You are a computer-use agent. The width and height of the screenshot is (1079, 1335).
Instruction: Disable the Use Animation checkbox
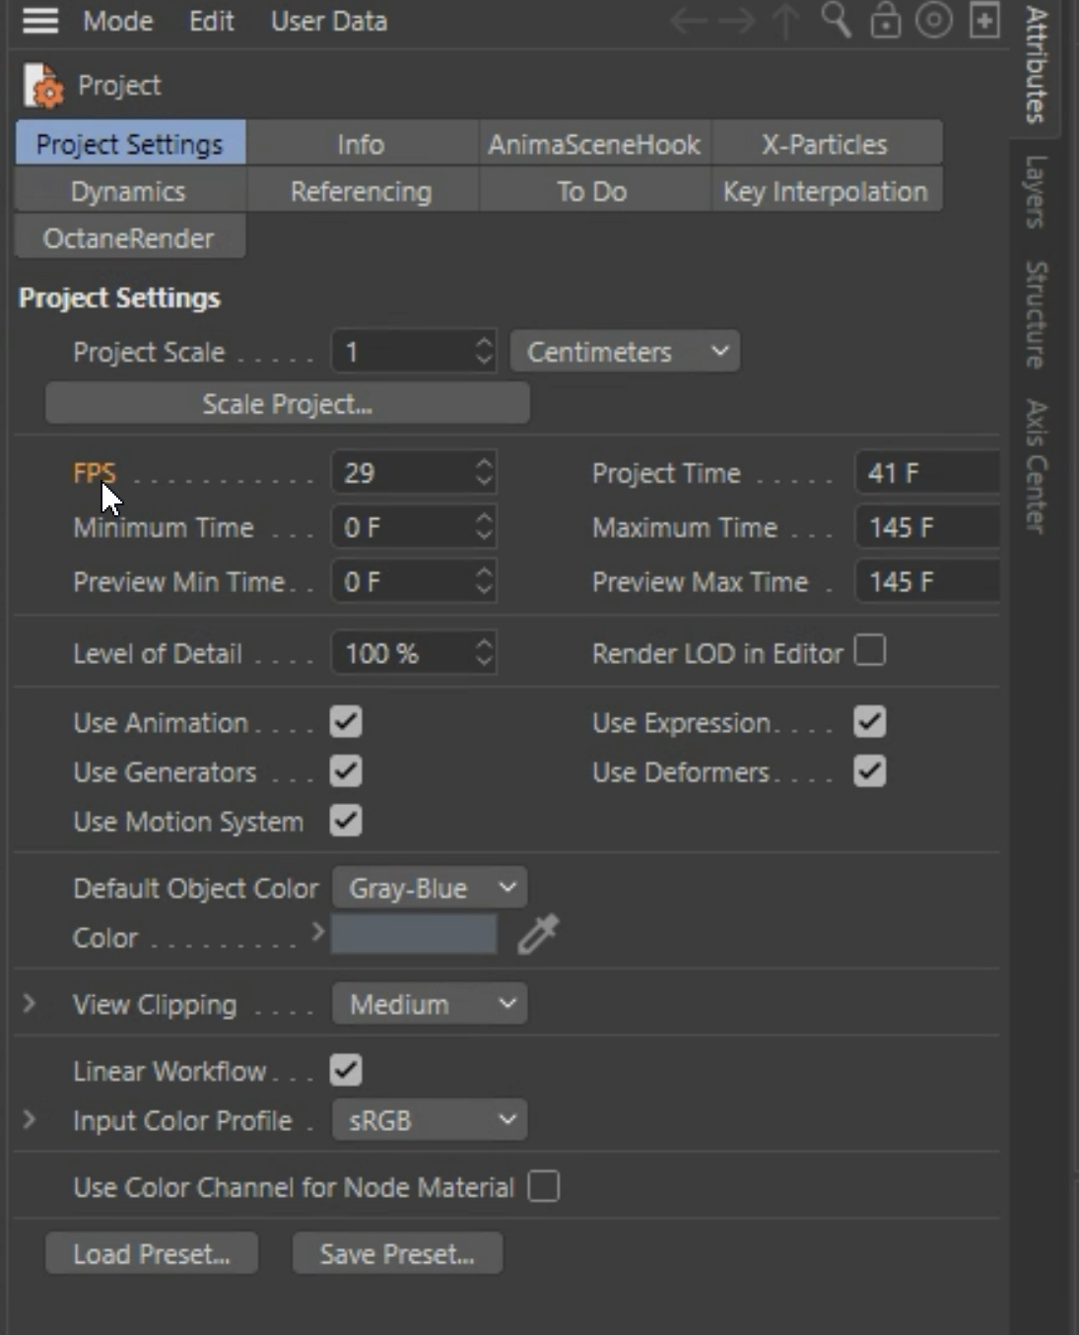[346, 722]
